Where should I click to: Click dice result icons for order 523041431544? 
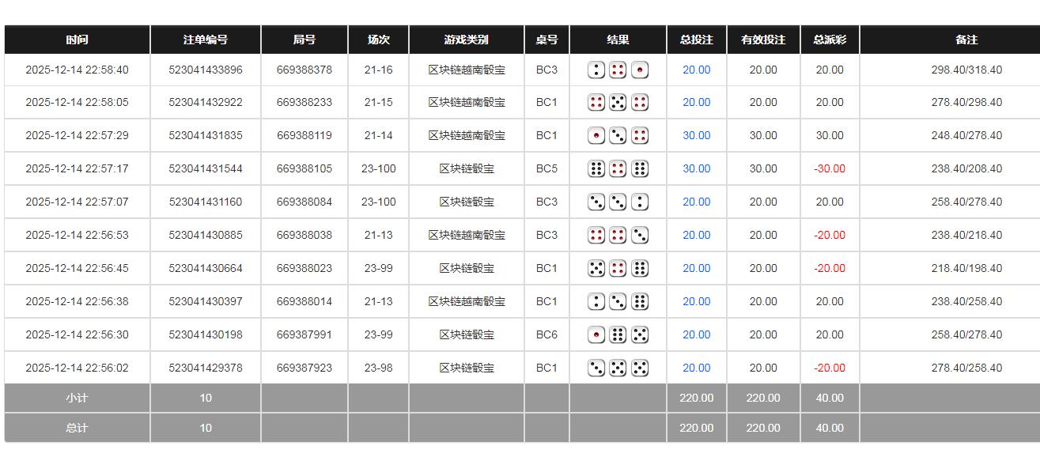pos(618,169)
